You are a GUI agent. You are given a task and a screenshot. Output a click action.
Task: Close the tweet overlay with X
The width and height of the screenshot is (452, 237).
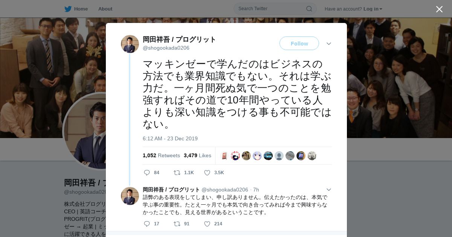tap(439, 9)
